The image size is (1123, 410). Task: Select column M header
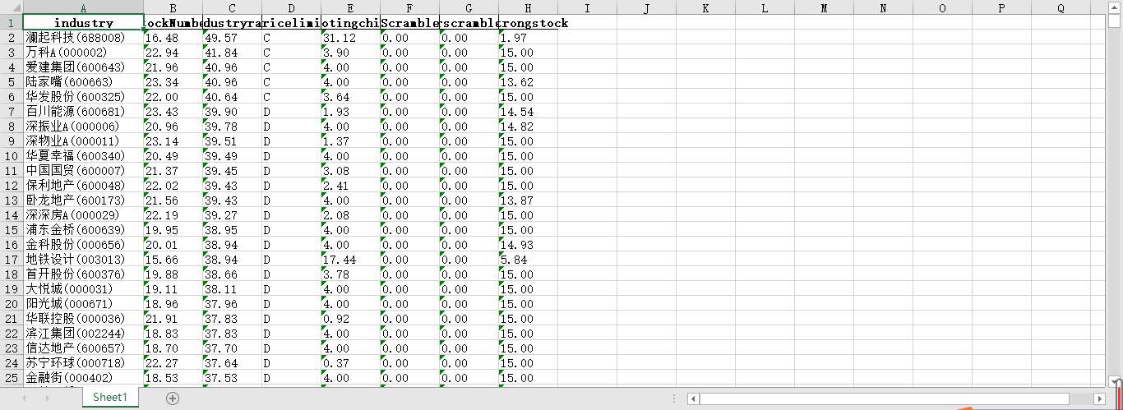(x=824, y=7)
